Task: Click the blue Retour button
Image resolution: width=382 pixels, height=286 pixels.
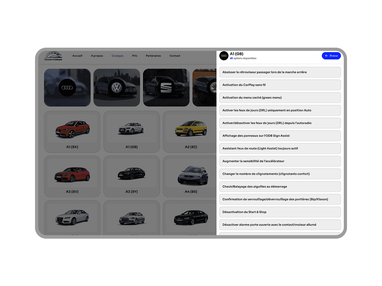Action: click(331, 56)
